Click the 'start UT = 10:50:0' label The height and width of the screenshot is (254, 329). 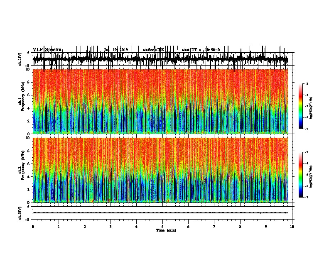point(201,50)
